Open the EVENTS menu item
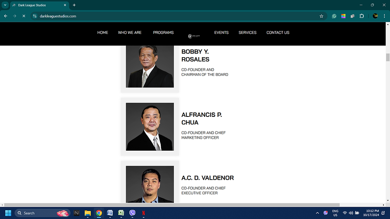This screenshot has width=390, height=219. (221, 33)
